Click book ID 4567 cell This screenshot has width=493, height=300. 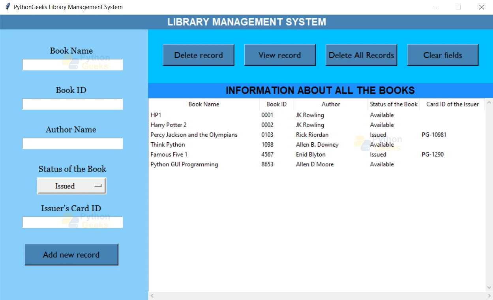click(267, 155)
